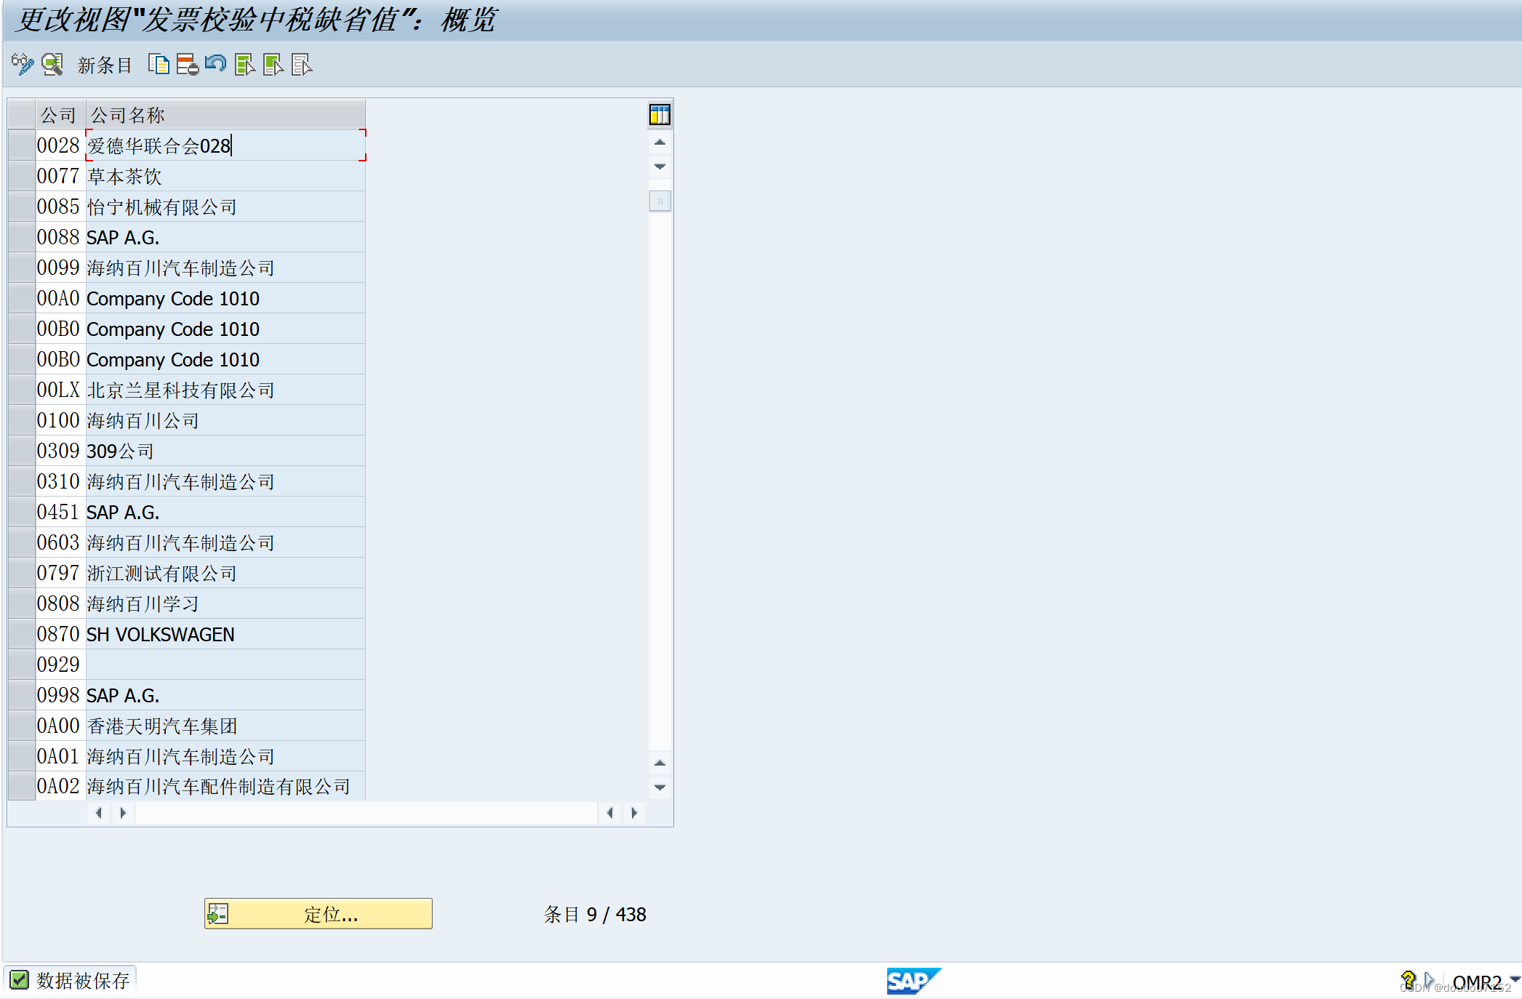This screenshot has height=999, width=1522.
Task: Click the Select All icon
Action: (245, 65)
